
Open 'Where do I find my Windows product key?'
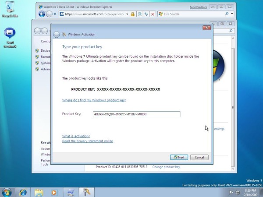click(94, 100)
